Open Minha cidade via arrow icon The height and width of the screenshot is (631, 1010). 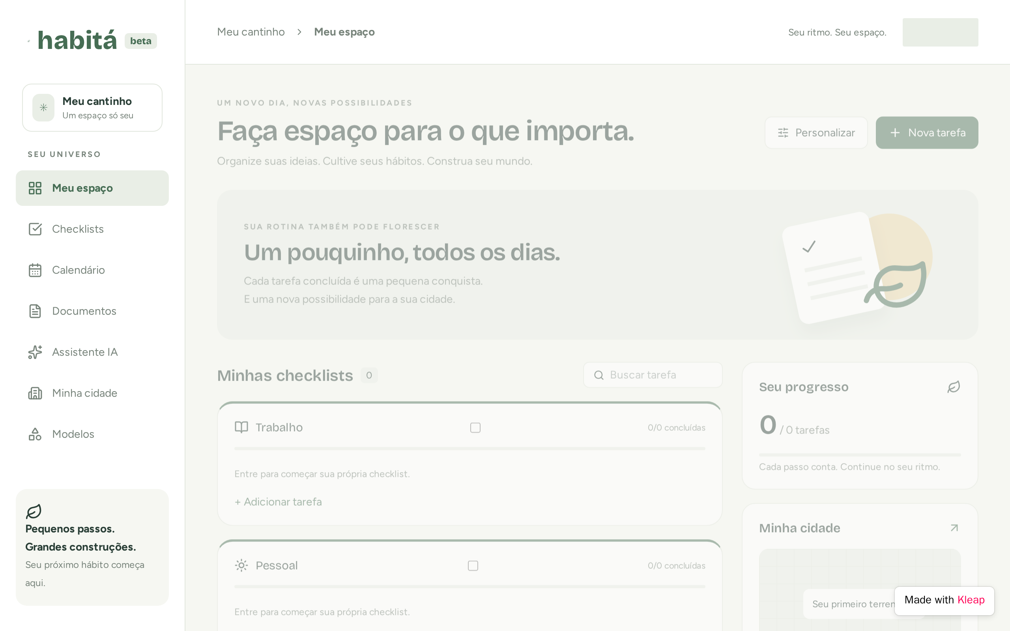click(x=954, y=528)
